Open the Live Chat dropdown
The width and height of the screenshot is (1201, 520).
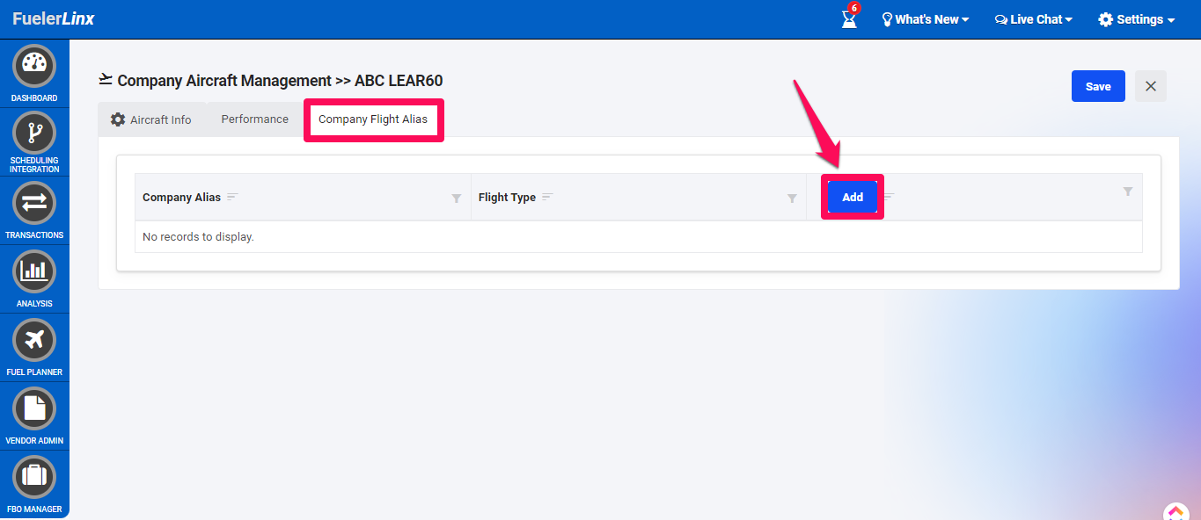(1034, 19)
